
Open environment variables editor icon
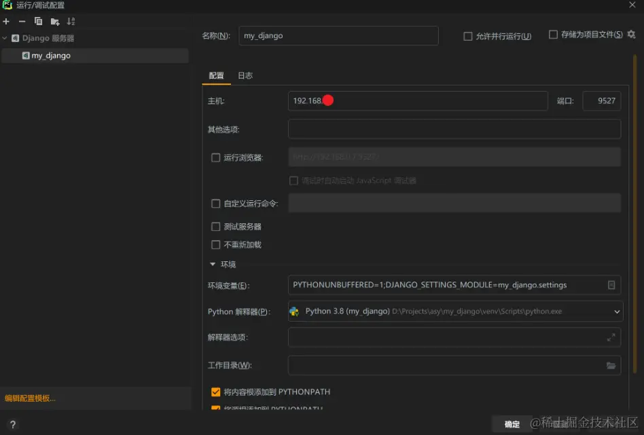click(611, 285)
